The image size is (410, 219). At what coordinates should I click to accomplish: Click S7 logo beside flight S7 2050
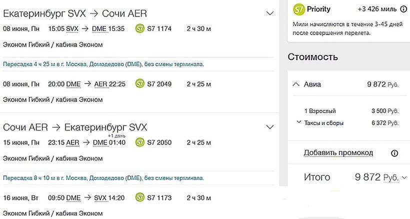[140, 142]
